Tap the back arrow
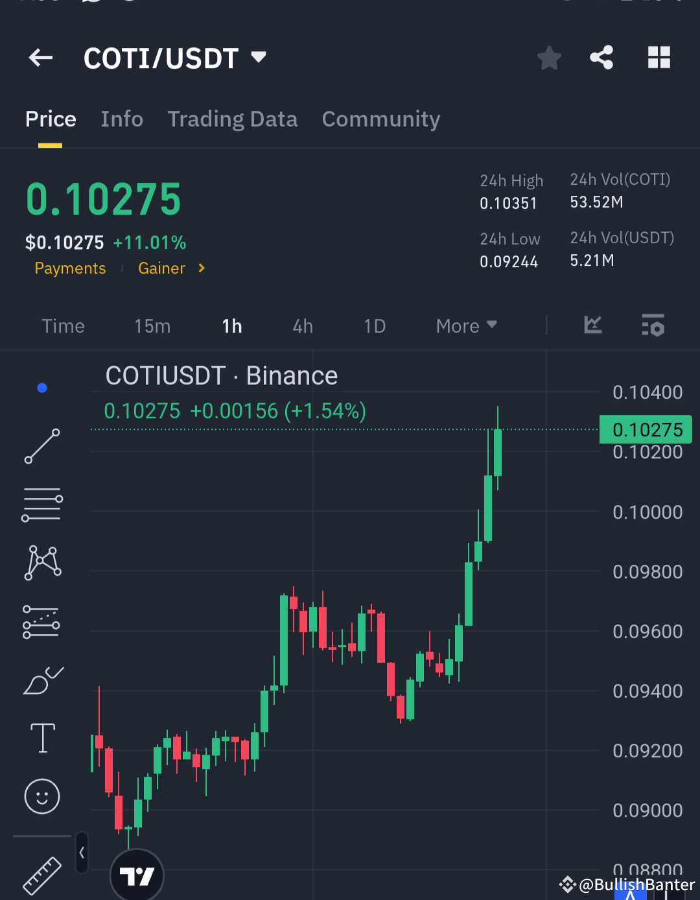This screenshot has width=700, height=900. (x=40, y=58)
